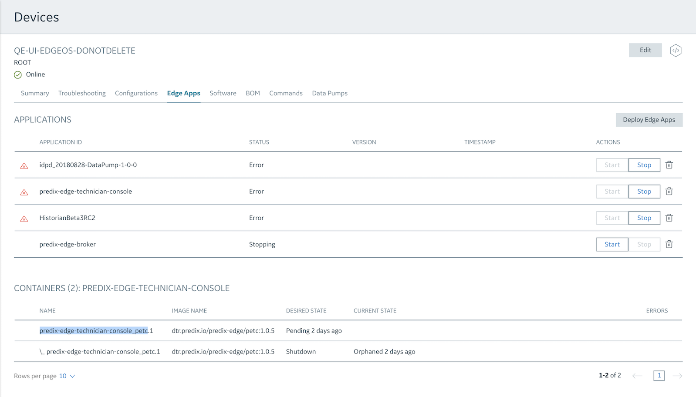
Task: Click error warning icon for predix-edge-technician-console
Action: click(x=24, y=192)
